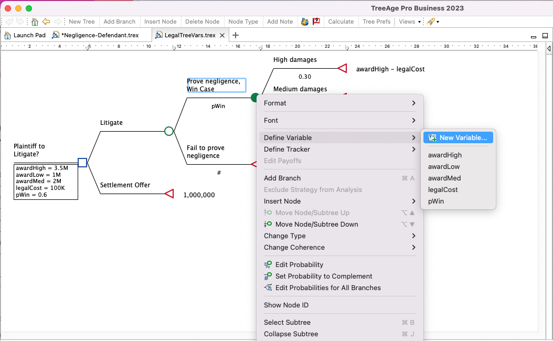The width and height of the screenshot is (553, 341).
Task: Open the Format submenu in context menu
Action: tap(340, 103)
